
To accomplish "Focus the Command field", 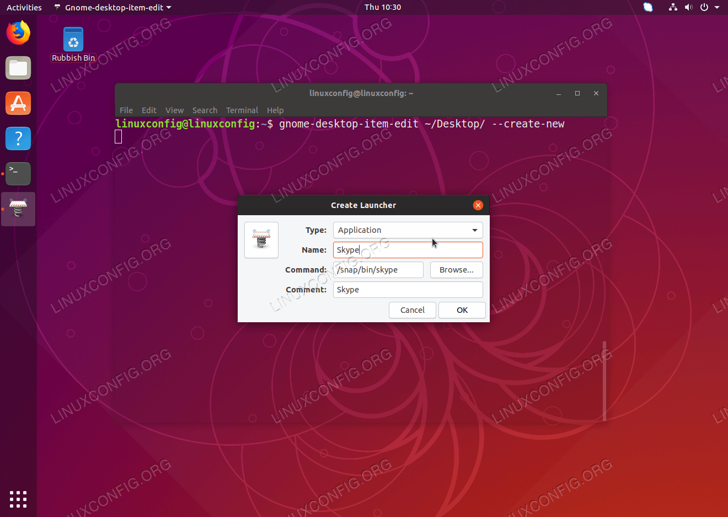I will pyautogui.click(x=378, y=270).
